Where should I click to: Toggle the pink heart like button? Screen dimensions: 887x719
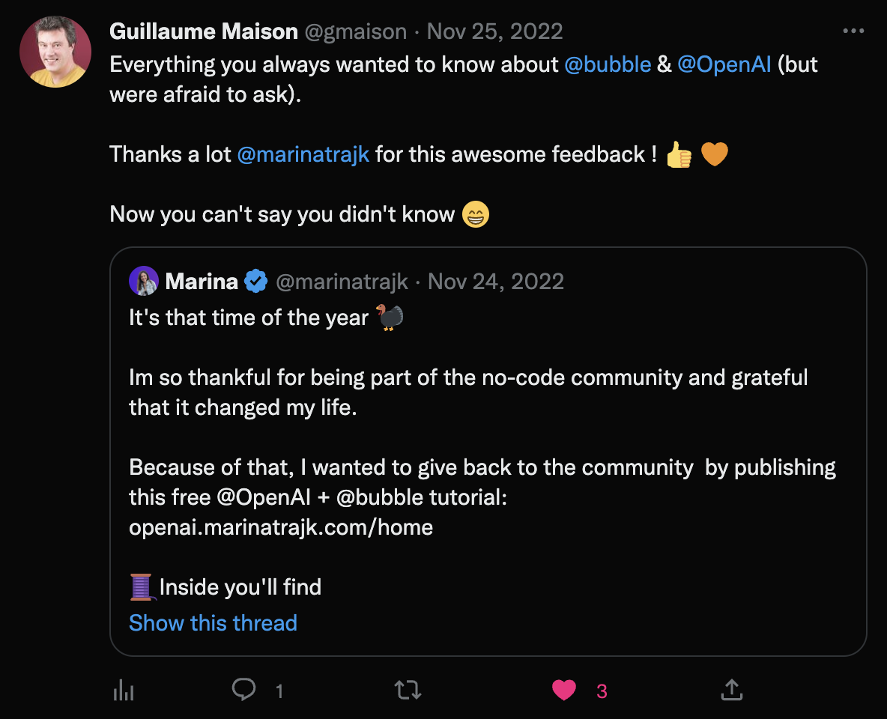(564, 689)
